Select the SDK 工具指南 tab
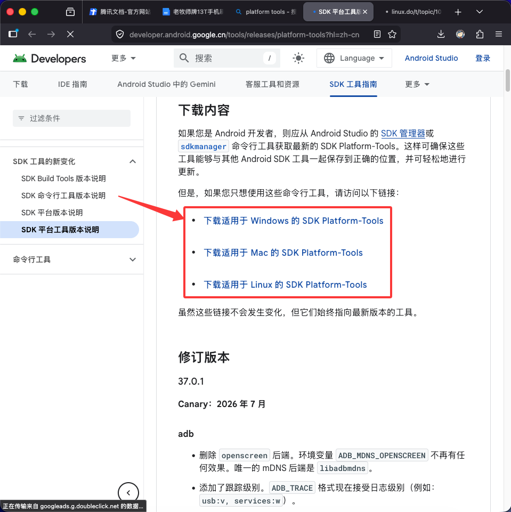This screenshot has height=512, width=511. coord(353,84)
